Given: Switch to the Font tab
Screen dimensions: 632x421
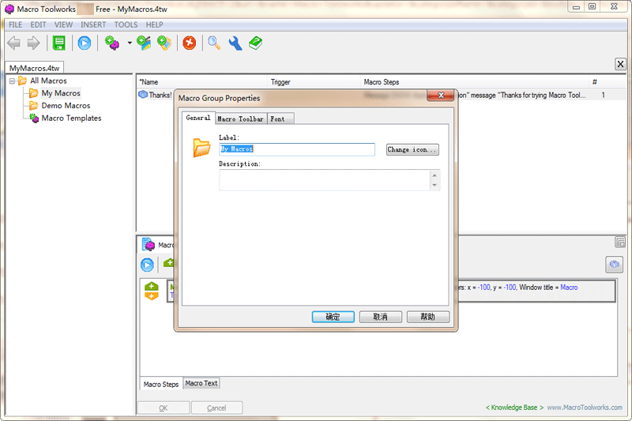Looking at the screenshot, I should pyautogui.click(x=280, y=118).
